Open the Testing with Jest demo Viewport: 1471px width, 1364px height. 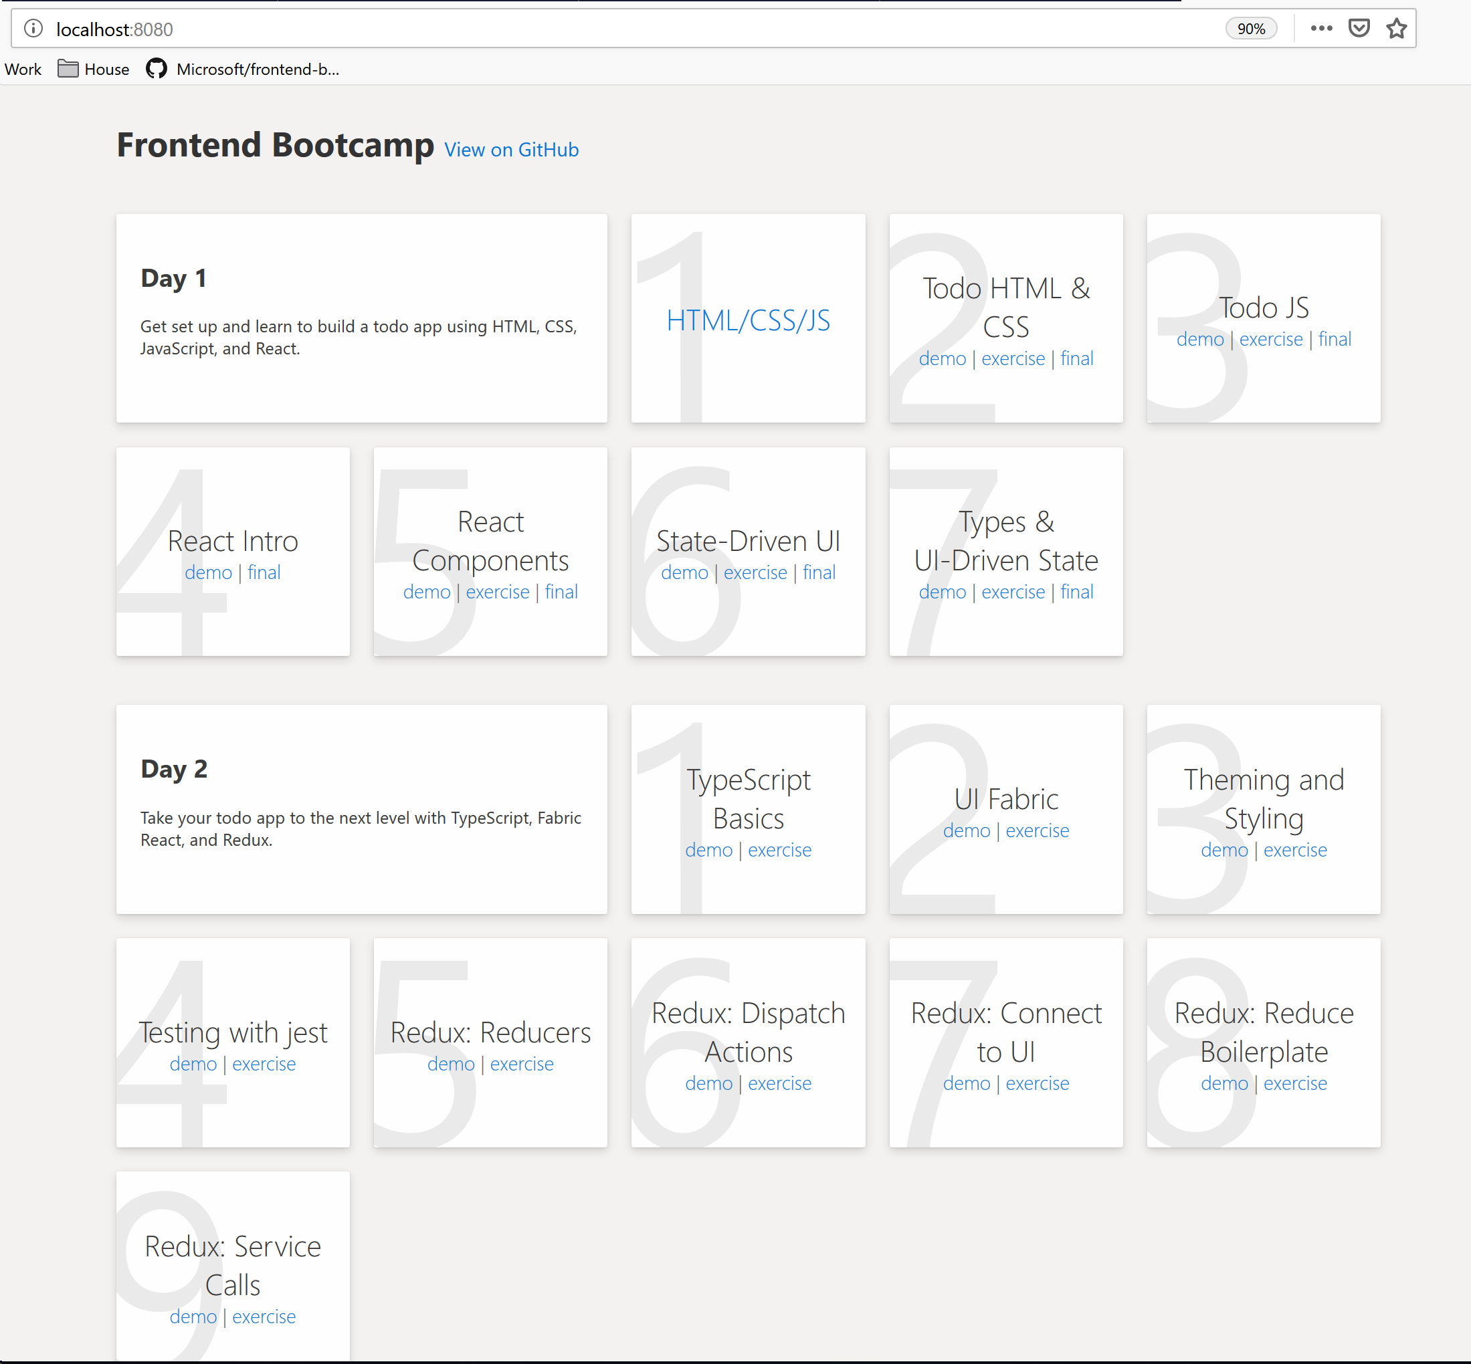coord(193,1064)
